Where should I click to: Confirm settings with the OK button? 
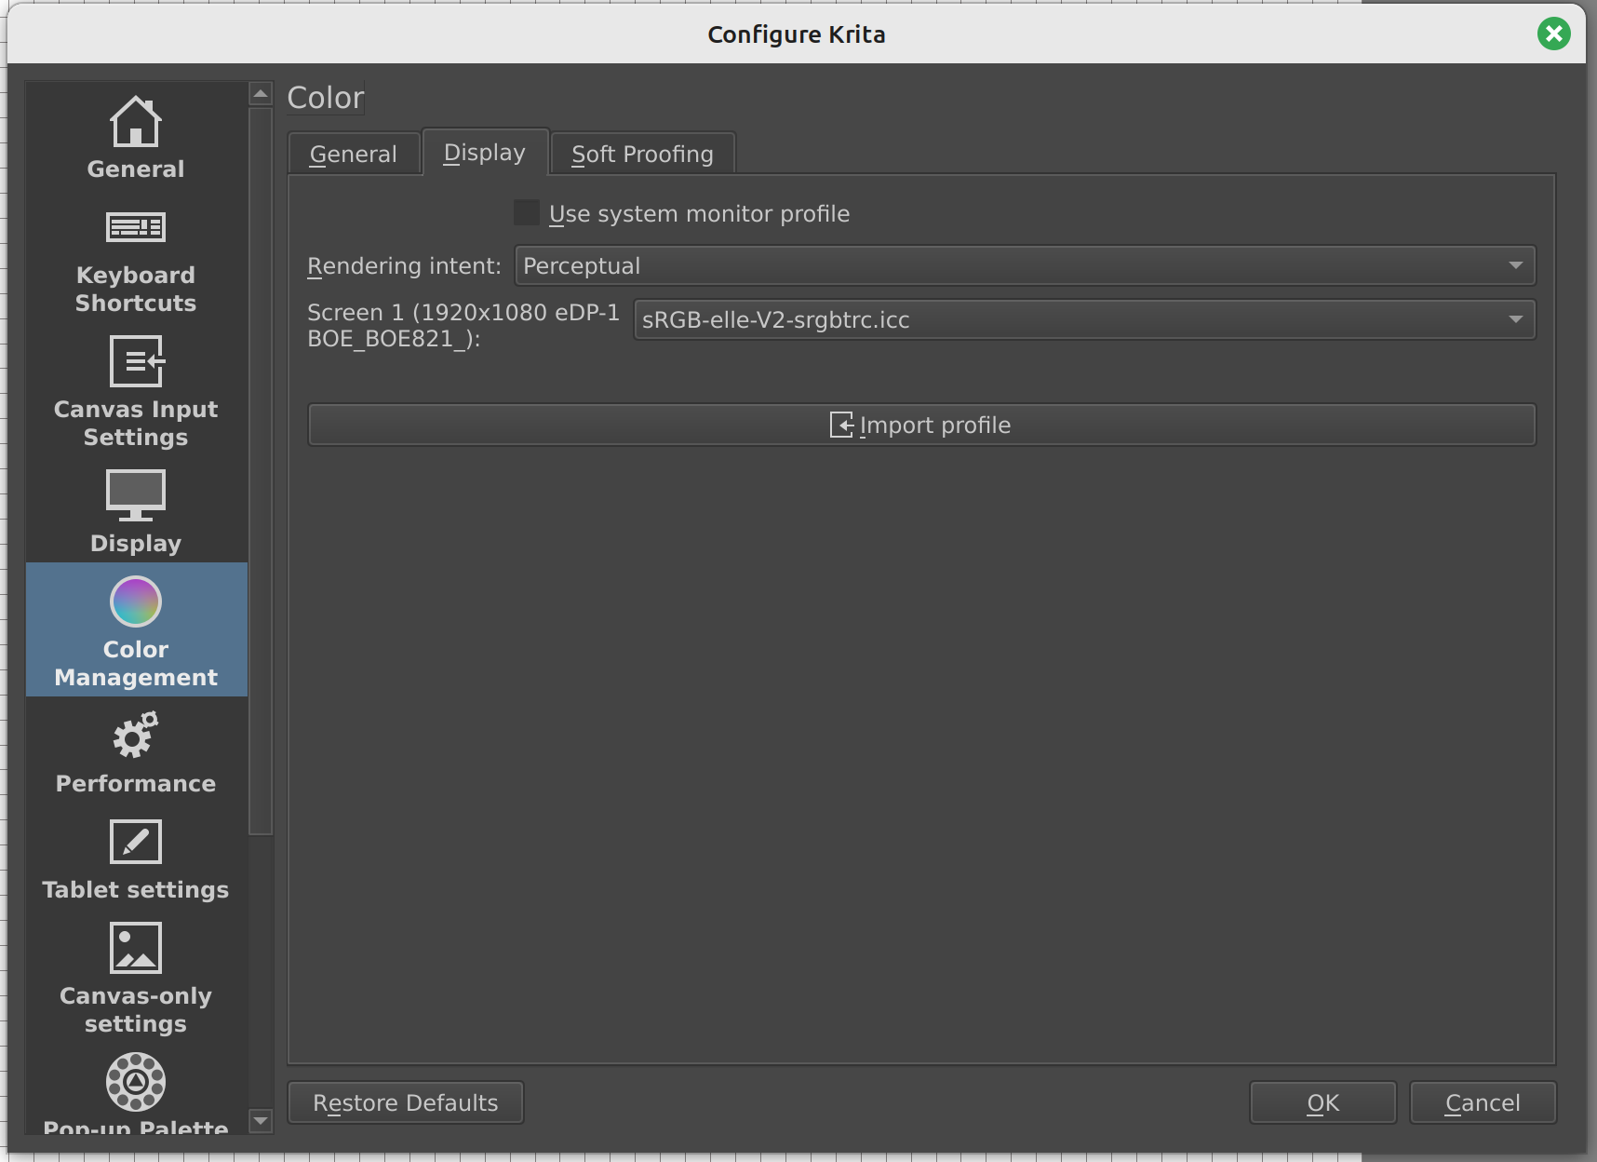pos(1322,1103)
